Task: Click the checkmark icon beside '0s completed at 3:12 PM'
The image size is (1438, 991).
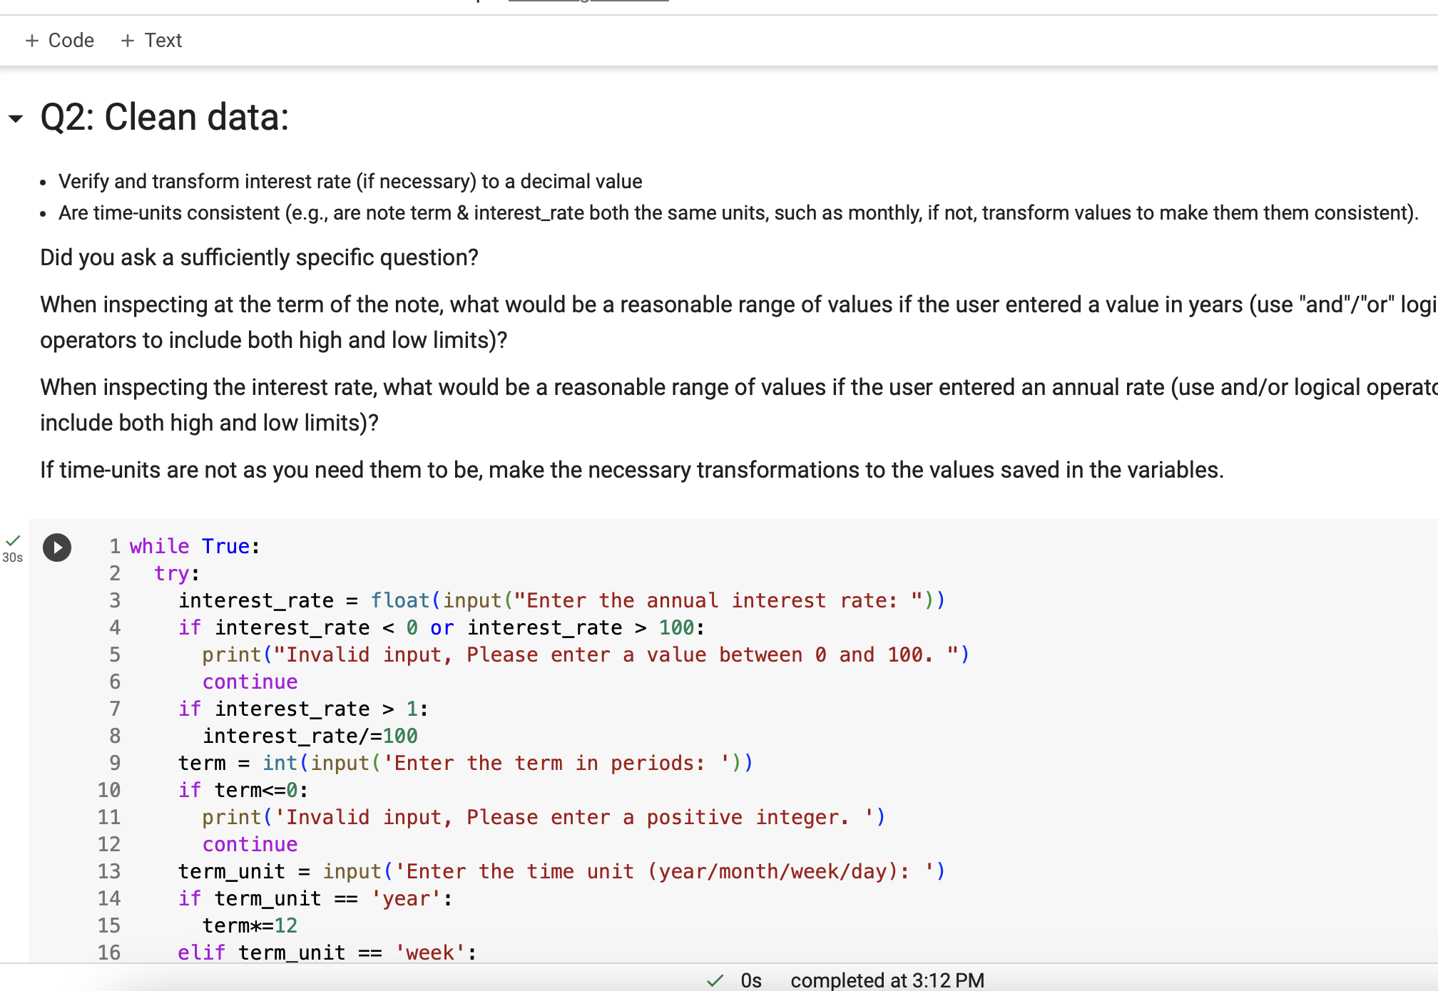Action: click(714, 980)
